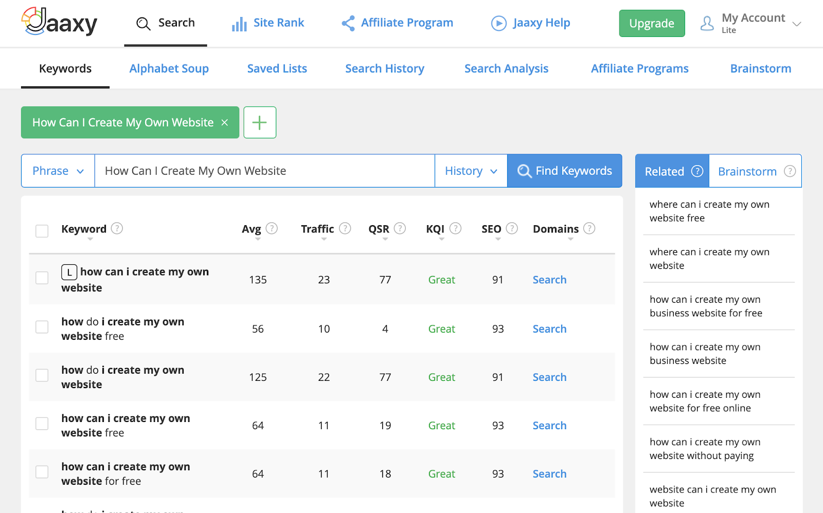Viewport: 823px width, 513px height.
Task: Click the magnifier icon beside Search
Action: [143, 24]
